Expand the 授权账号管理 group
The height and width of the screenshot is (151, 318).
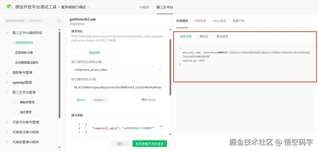(7, 72)
